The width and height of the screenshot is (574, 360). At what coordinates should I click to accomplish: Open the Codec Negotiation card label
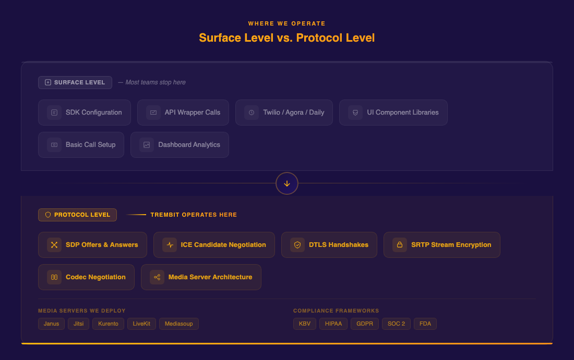(95, 277)
